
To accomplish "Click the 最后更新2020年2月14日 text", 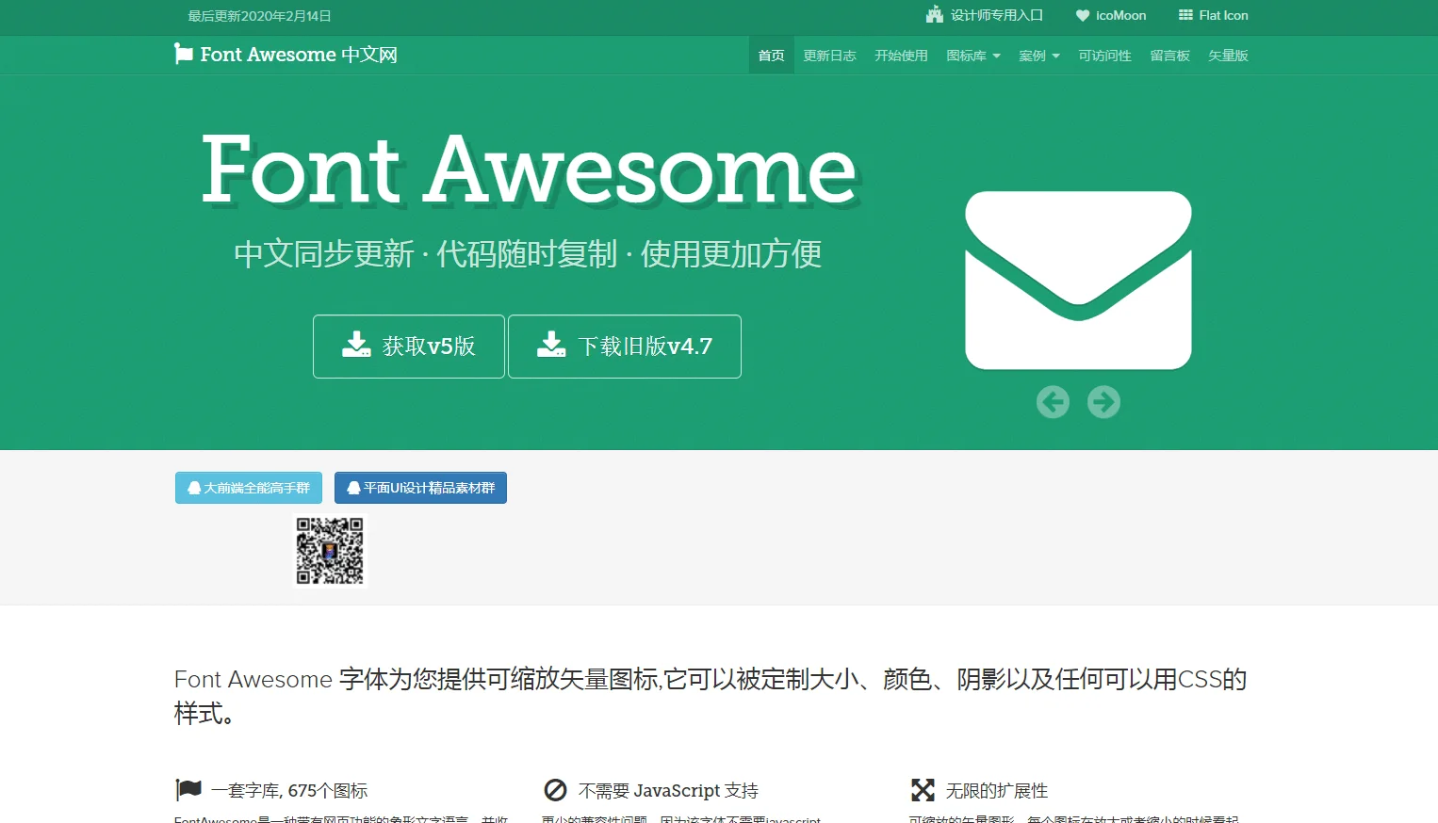I will pos(259,16).
